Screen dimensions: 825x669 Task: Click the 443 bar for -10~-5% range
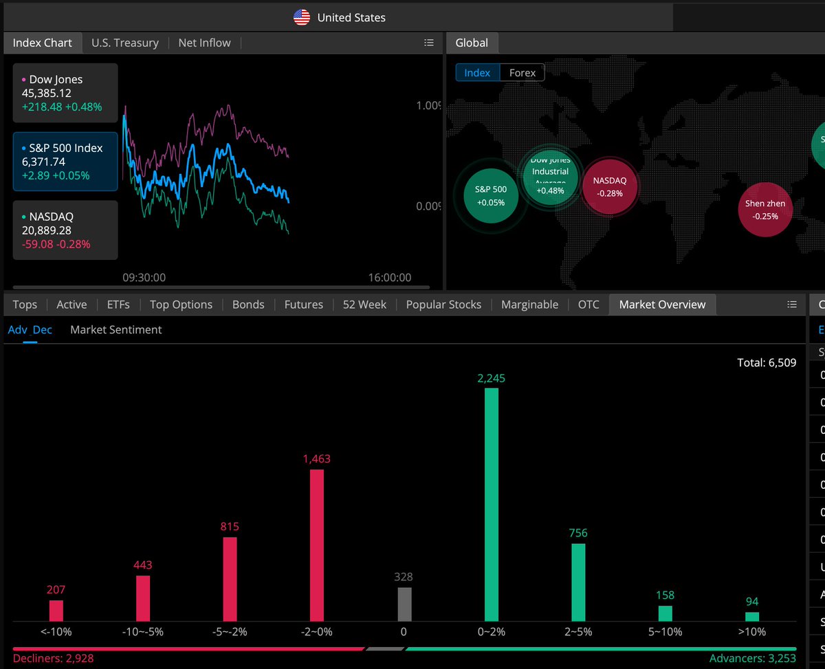(x=142, y=598)
